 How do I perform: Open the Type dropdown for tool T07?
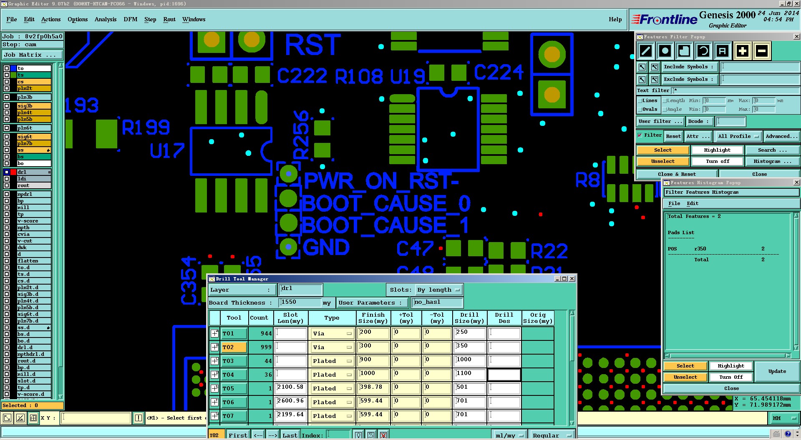pyautogui.click(x=332, y=416)
